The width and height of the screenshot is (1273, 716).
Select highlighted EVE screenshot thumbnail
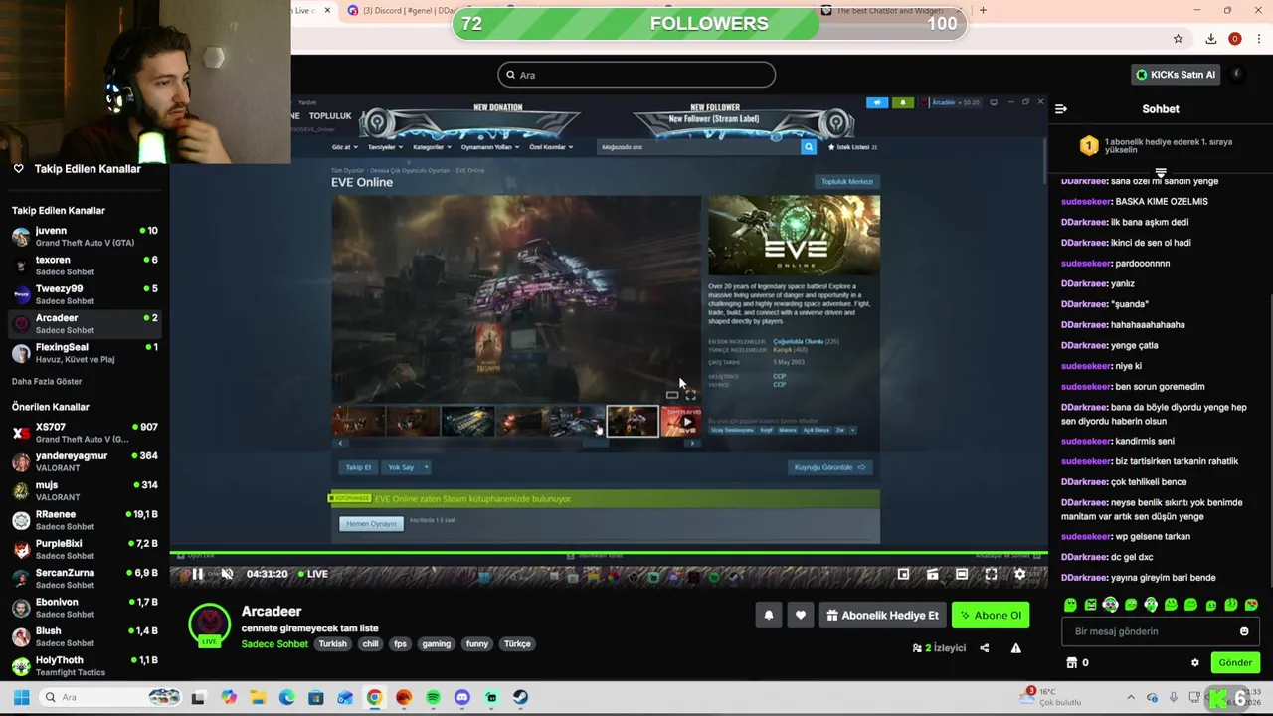coord(632,421)
